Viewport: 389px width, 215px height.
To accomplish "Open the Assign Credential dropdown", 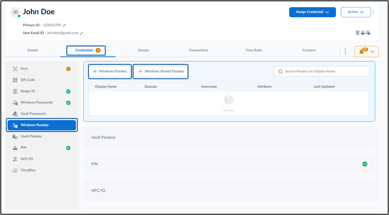I will tap(312, 12).
